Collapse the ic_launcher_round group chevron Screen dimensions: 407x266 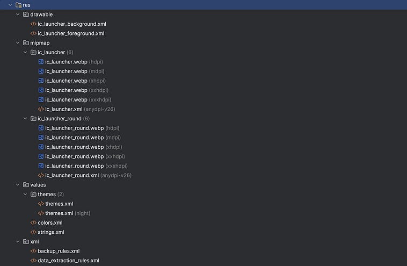pyautogui.click(x=25, y=118)
